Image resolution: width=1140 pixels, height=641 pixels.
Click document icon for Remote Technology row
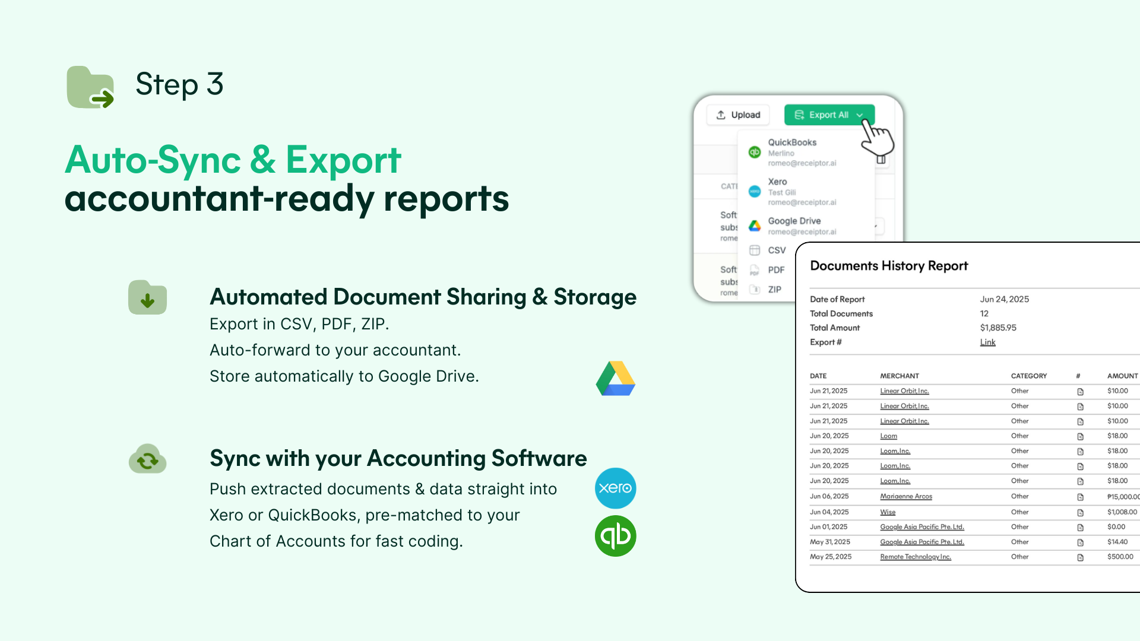pos(1080,557)
